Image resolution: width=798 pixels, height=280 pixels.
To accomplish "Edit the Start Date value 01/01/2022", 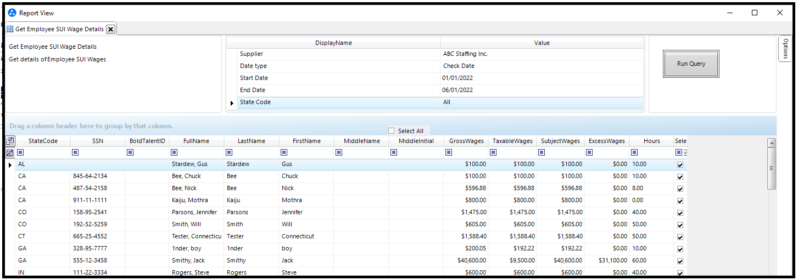I will pos(542,78).
